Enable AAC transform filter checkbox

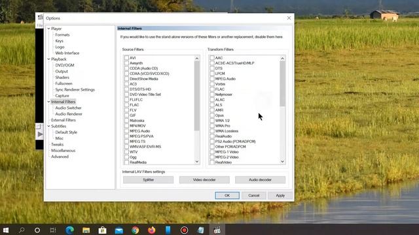tap(212, 58)
